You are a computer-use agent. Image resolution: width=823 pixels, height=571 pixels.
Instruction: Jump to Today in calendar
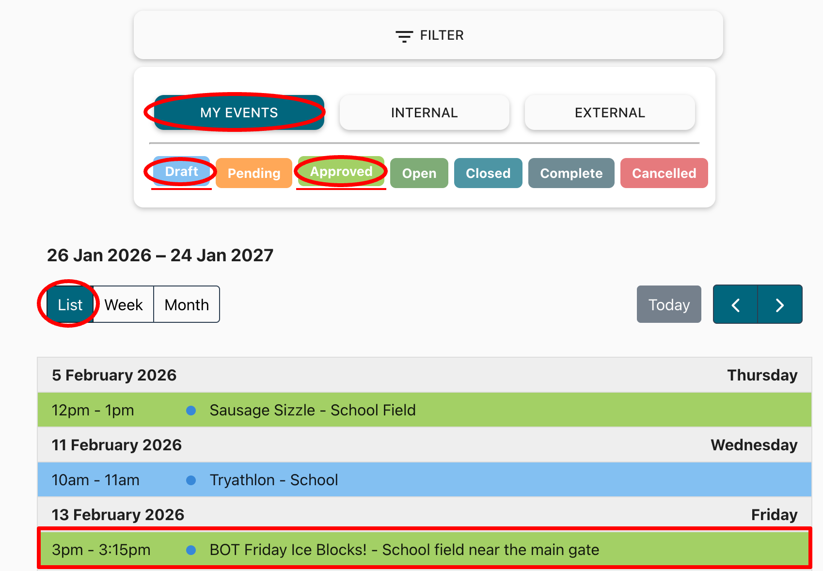[x=669, y=305]
